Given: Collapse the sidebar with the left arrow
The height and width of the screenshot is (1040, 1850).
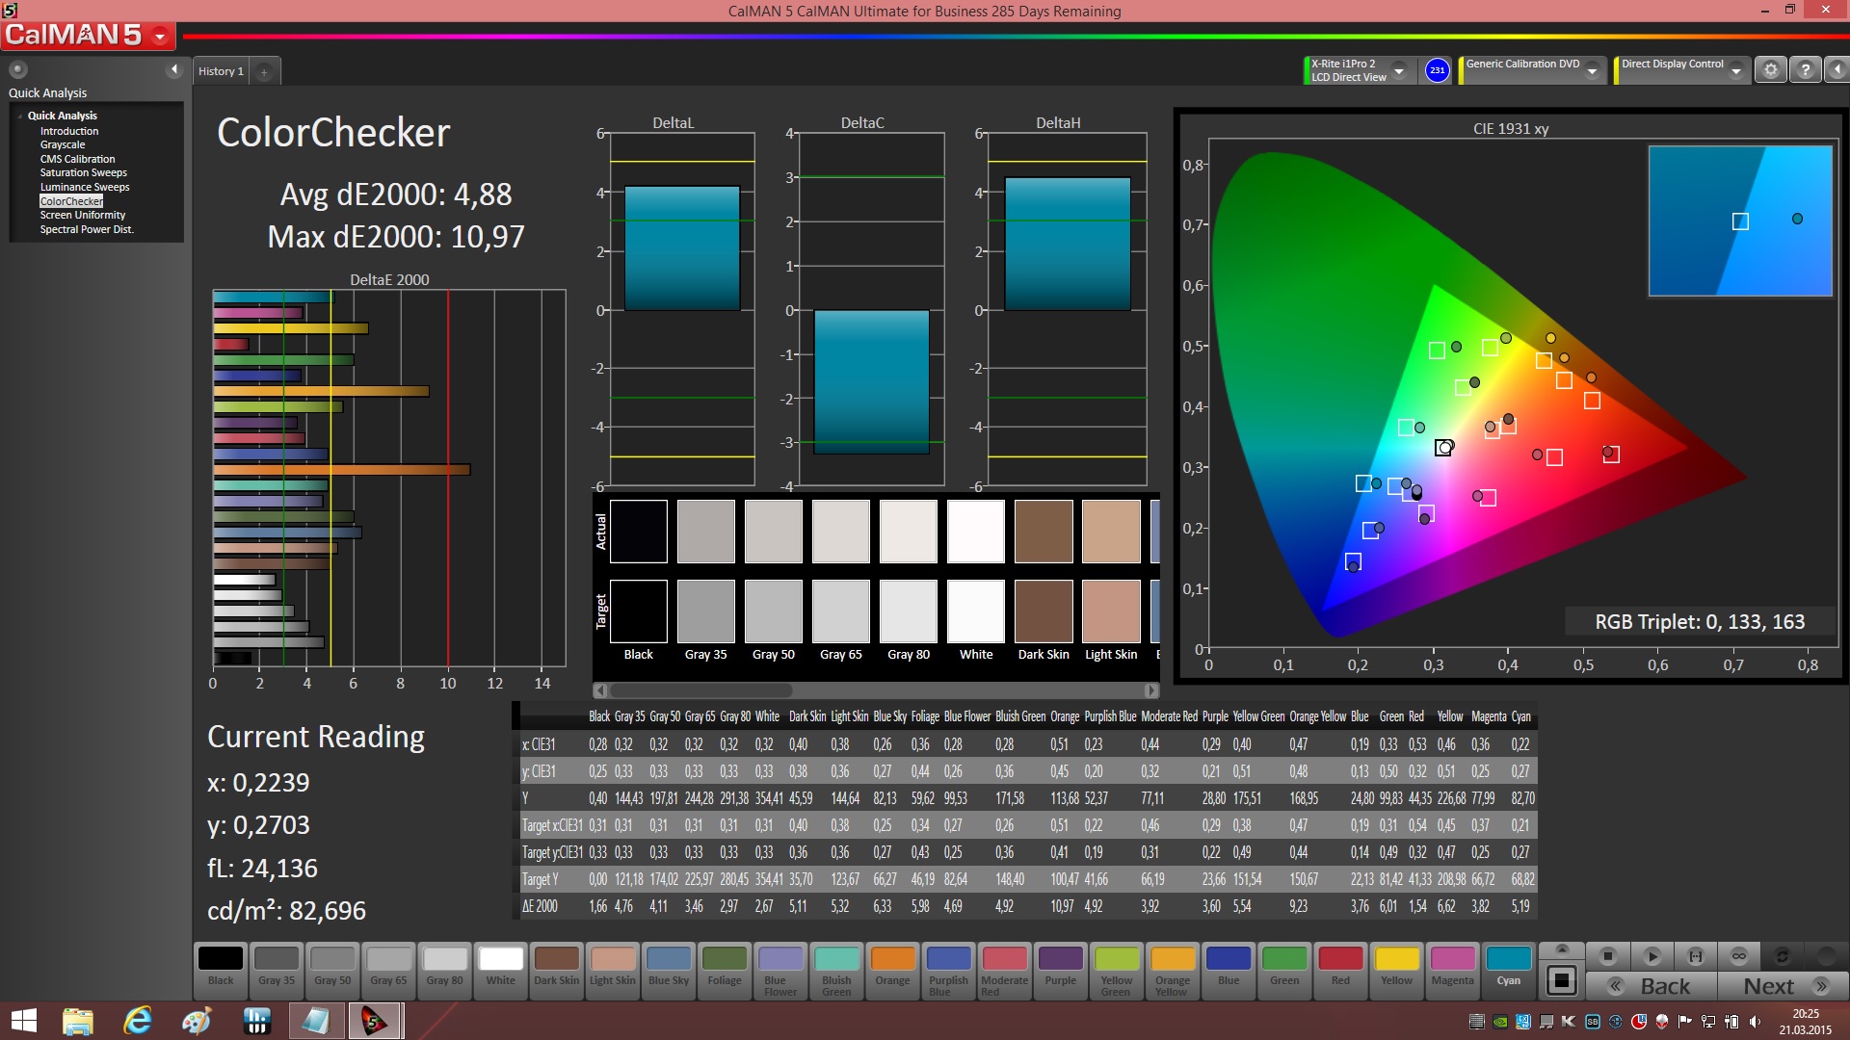Looking at the screenshot, I should coord(173,69).
